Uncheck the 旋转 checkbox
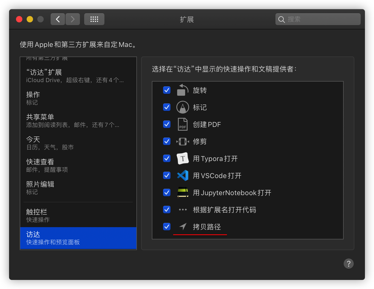This screenshot has height=289, width=374. click(x=167, y=90)
